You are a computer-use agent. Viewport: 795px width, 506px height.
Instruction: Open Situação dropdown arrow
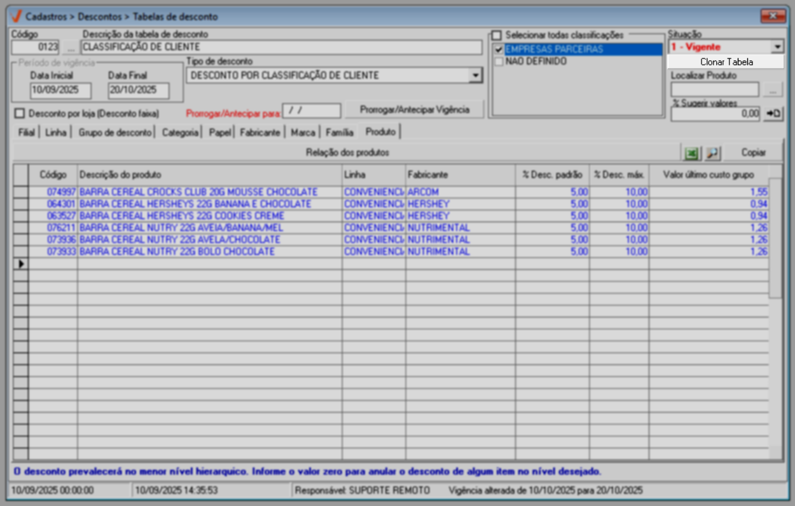[777, 47]
